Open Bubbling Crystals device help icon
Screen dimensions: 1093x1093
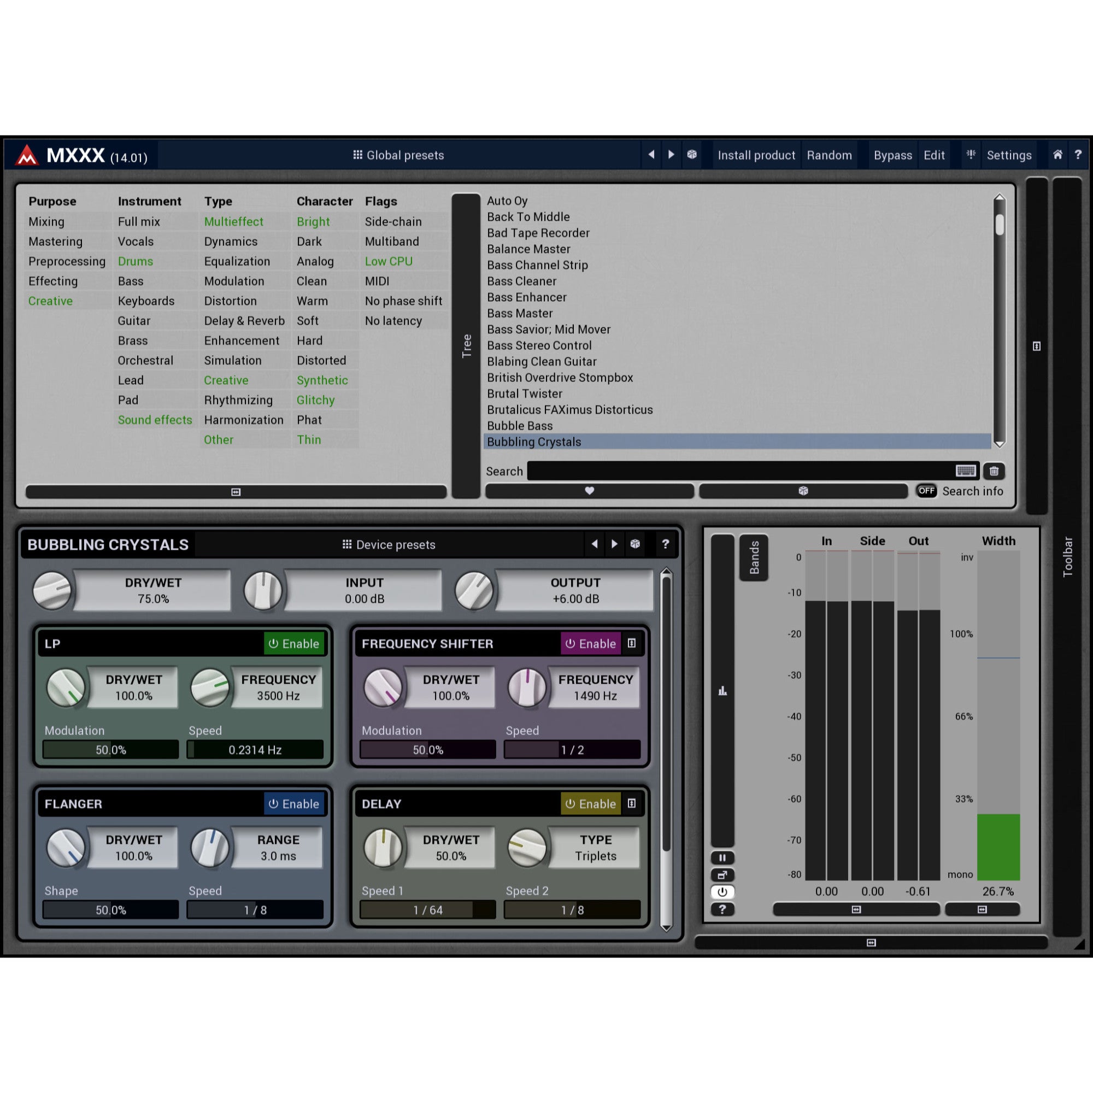(665, 544)
